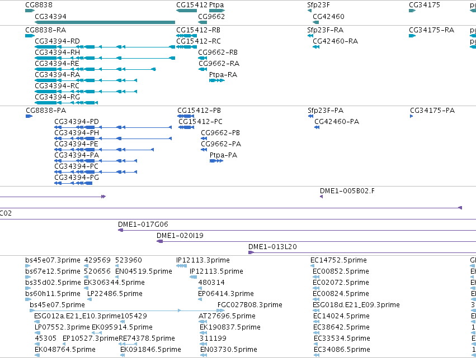Click the IP12113.3prime EST label
Image resolution: width=476 pixels, height=358 pixels.
tap(203, 260)
